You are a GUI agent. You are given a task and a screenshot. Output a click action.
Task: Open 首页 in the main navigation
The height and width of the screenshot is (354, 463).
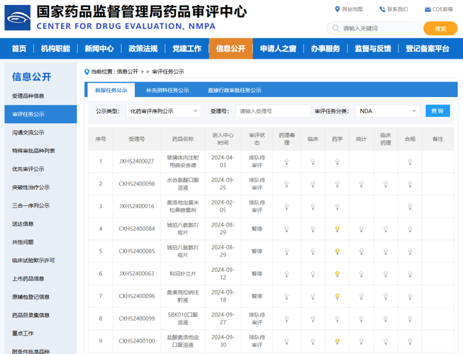click(19, 49)
